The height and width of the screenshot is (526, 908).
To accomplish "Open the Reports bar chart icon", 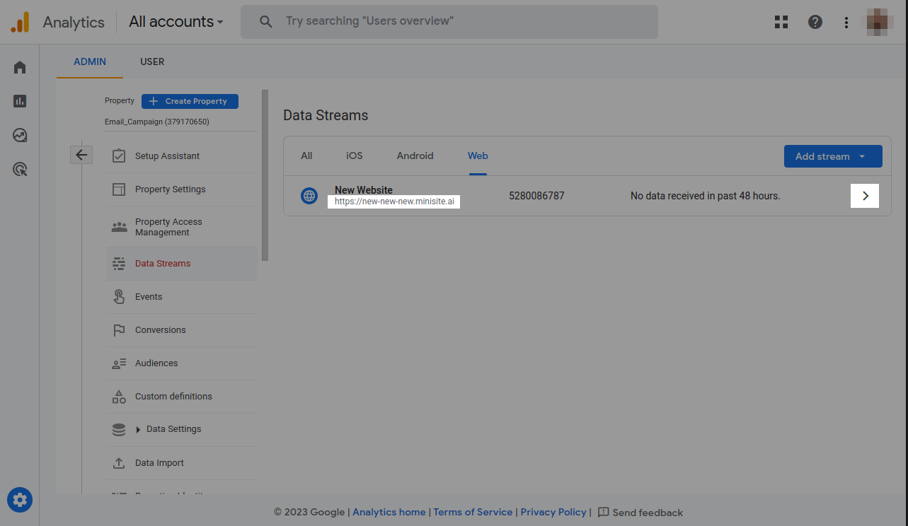I will pos(20,101).
